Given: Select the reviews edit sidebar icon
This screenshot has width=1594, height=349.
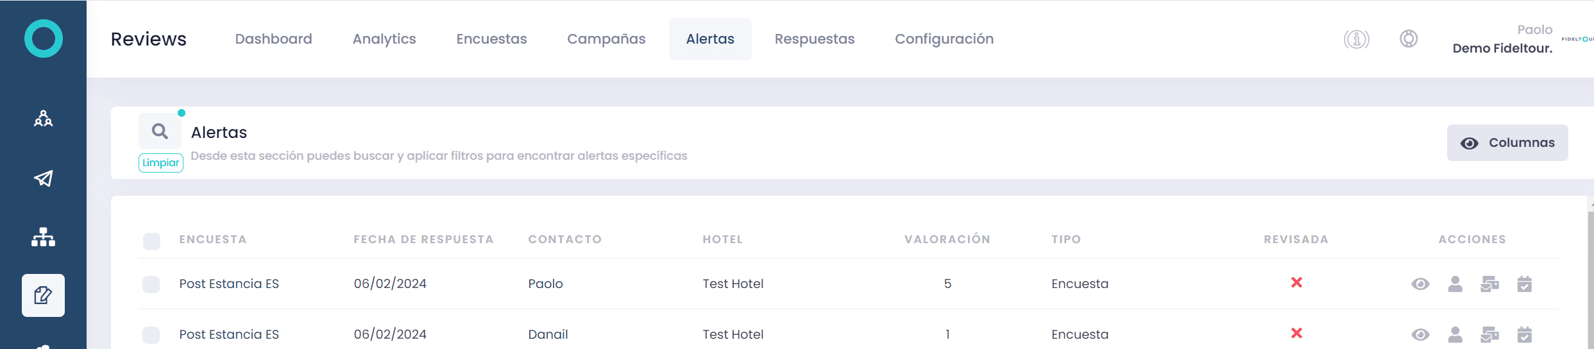Looking at the screenshot, I should 43,295.
